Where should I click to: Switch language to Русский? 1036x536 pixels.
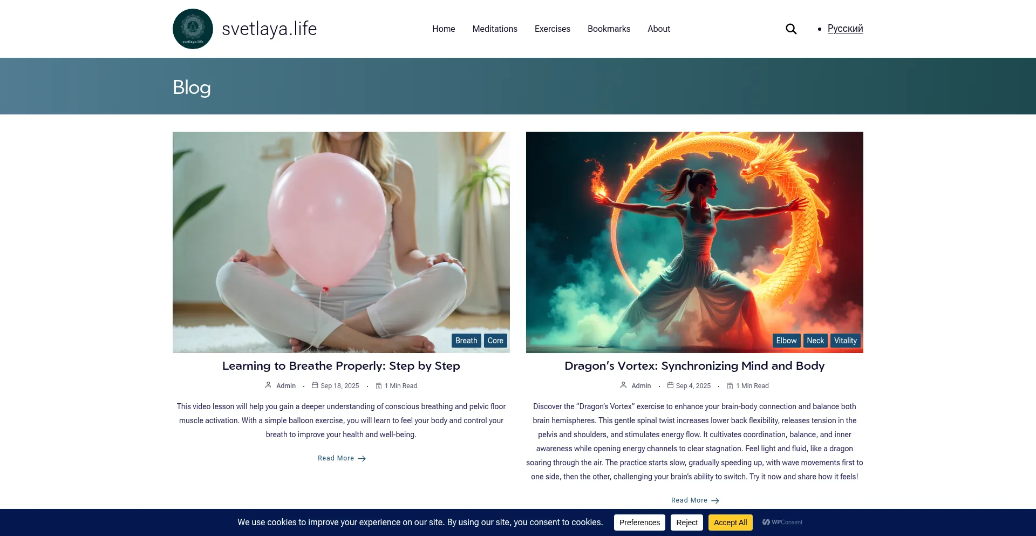846,29
